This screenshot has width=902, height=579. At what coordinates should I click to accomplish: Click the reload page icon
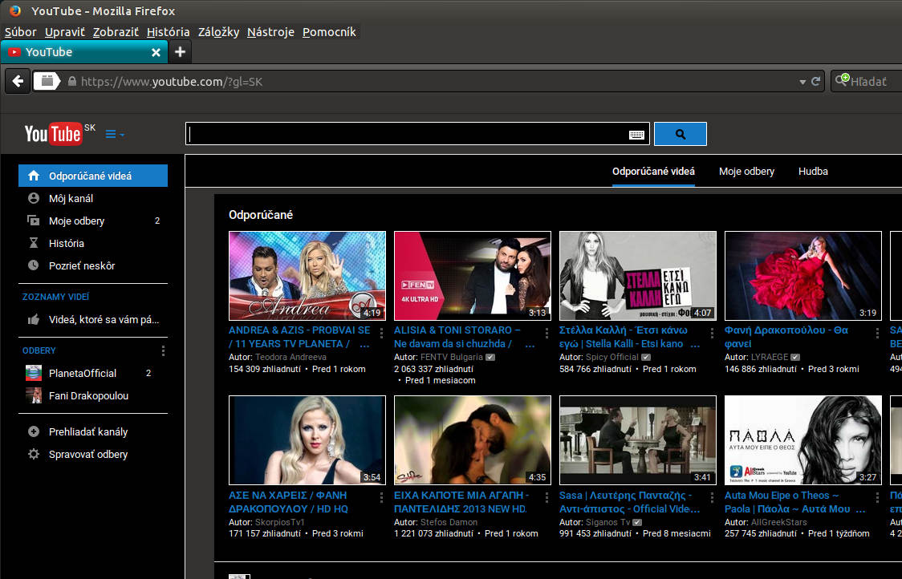(815, 82)
